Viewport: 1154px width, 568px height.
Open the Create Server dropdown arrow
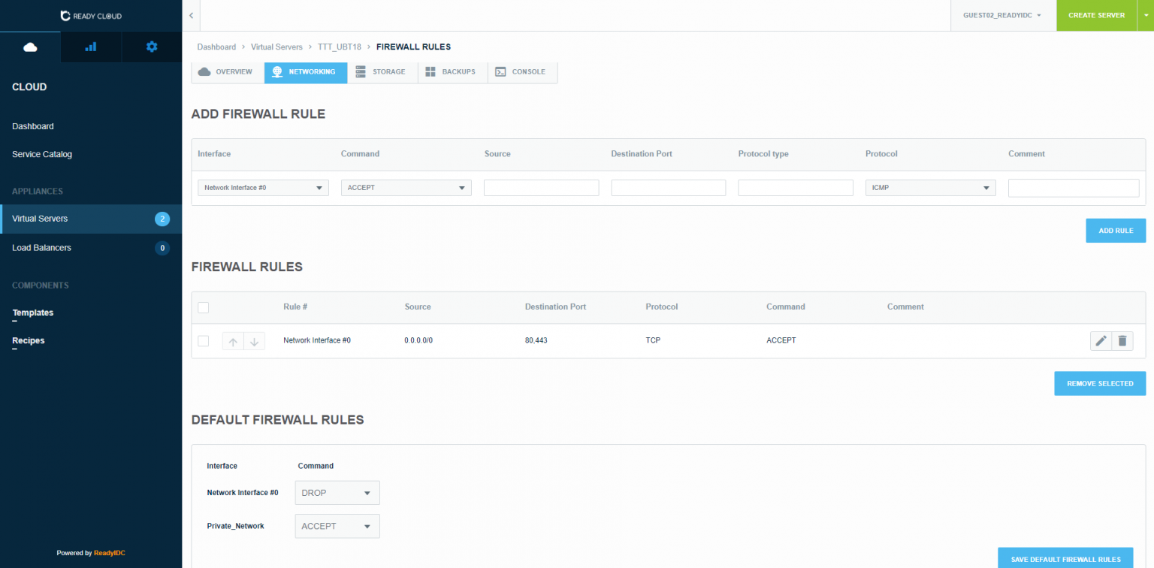[1146, 15]
